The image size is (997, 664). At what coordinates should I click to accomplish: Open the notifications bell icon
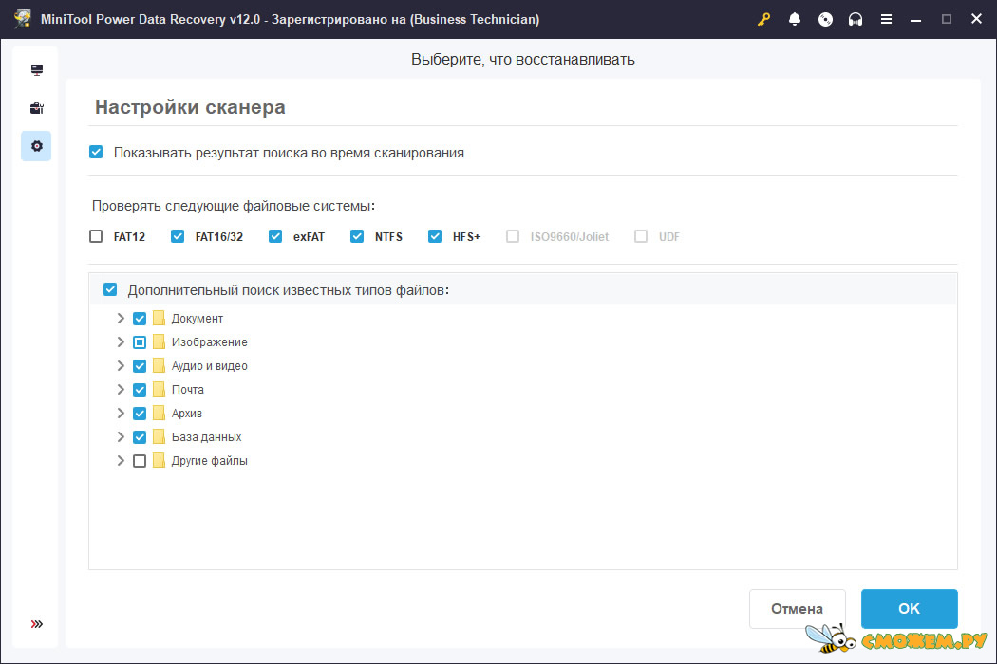coord(794,19)
